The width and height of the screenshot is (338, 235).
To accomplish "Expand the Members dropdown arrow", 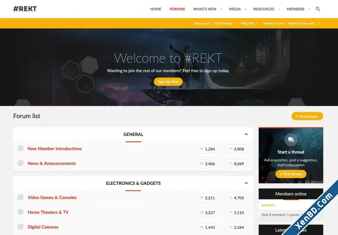I will coord(309,9).
